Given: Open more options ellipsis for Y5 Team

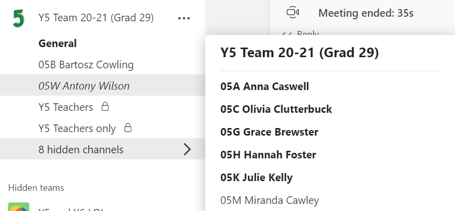Looking at the screenshot, I should (184, 18).
